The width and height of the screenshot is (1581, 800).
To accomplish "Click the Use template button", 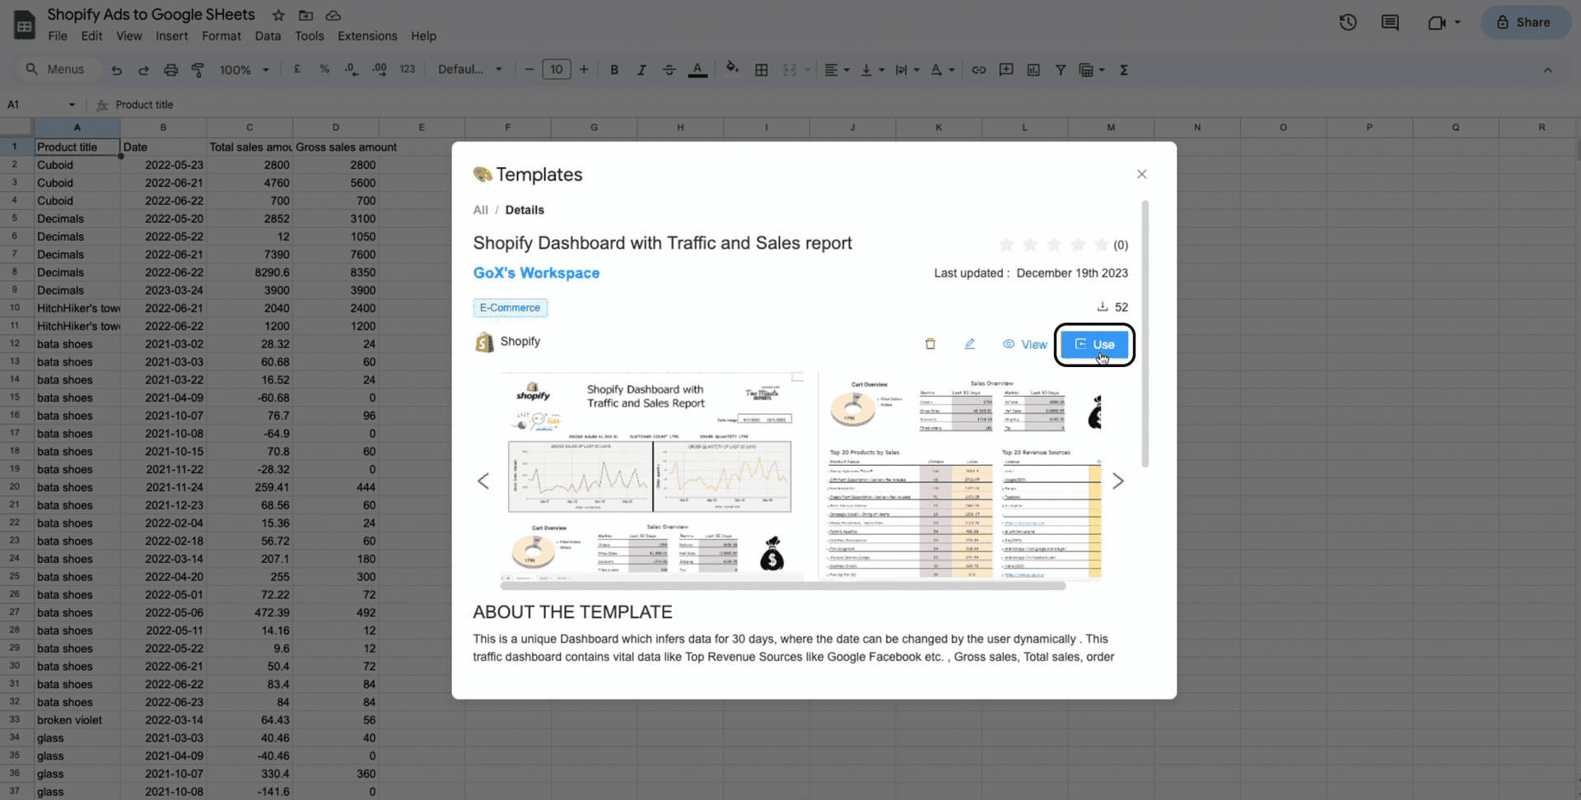I will 1094,344.
